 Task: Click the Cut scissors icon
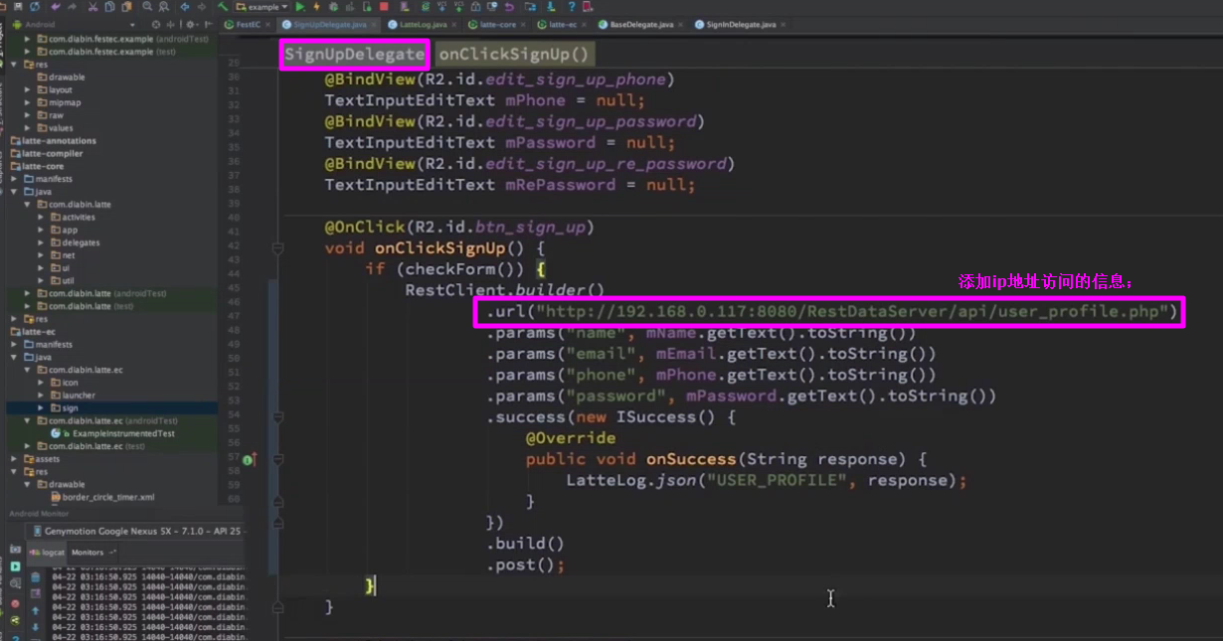click(x=92, y=7)
